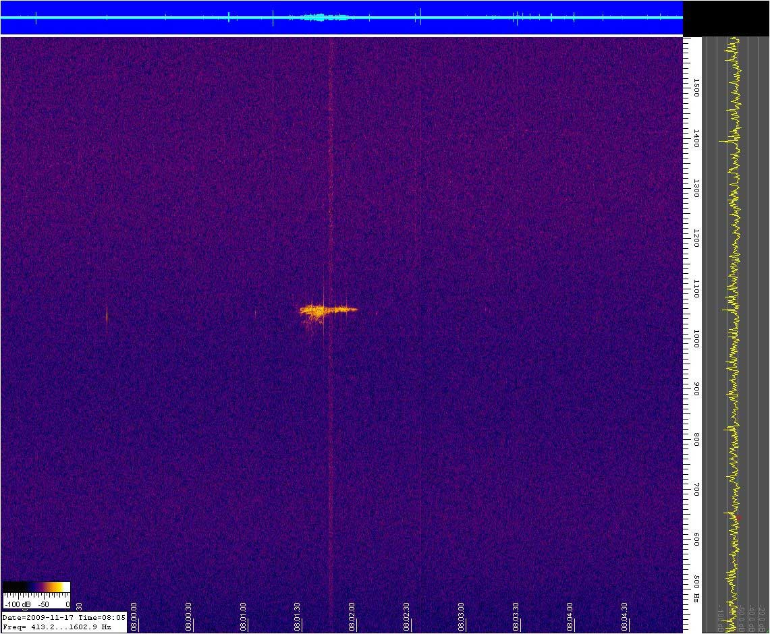Viewport: 770px width, 634px height.
Task: Click the 08:00:00 time label
Action: coord(134,617)
